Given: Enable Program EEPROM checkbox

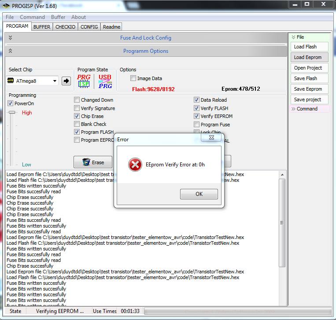Looking at the screenshot, I should point(77,140).
